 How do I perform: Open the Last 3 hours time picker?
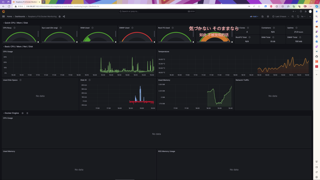click(x=281, y=17)
